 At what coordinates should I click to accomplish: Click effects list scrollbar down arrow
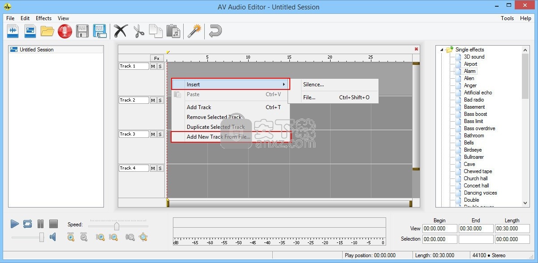pyautogui.click(x=525, y=203)
